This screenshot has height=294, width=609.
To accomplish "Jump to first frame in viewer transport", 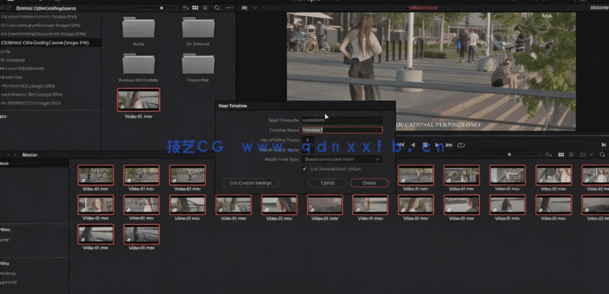I will pyautogui.click(x=401, y=145).
